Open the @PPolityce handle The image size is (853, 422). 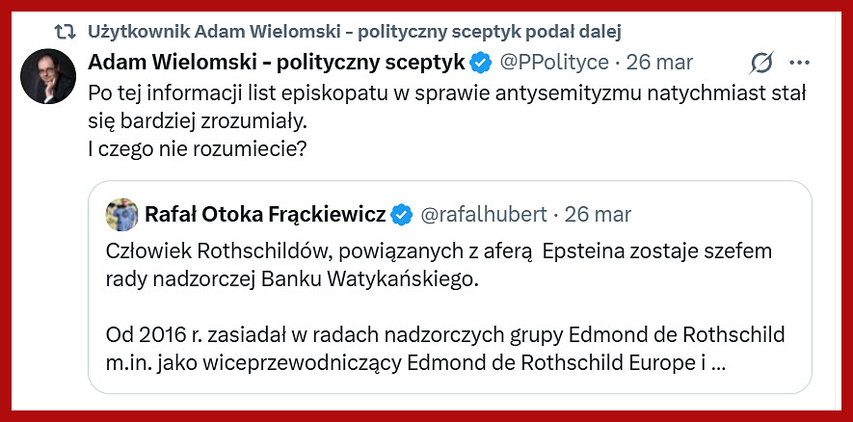click(553, 63)
